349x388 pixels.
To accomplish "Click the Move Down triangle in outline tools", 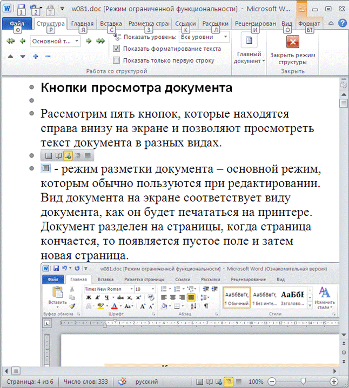I will tap(23, 57).
